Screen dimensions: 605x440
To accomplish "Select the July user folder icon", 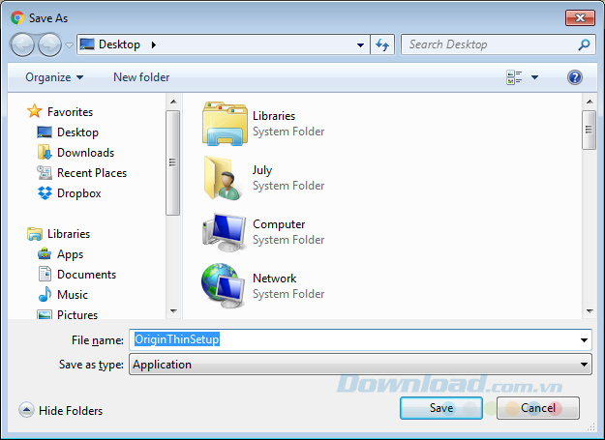I will pos(226,178).
